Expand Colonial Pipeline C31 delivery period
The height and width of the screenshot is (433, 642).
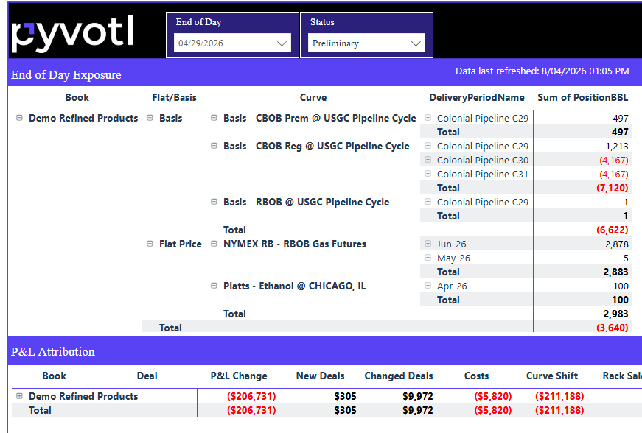tap(428, 174)
